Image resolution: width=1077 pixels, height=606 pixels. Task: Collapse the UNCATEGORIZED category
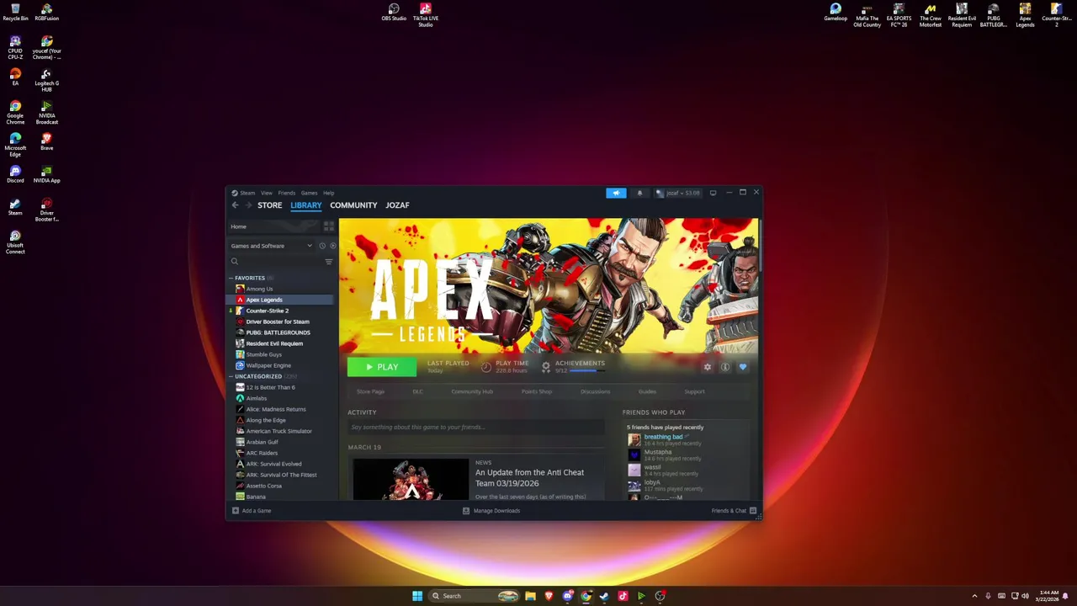231,376
